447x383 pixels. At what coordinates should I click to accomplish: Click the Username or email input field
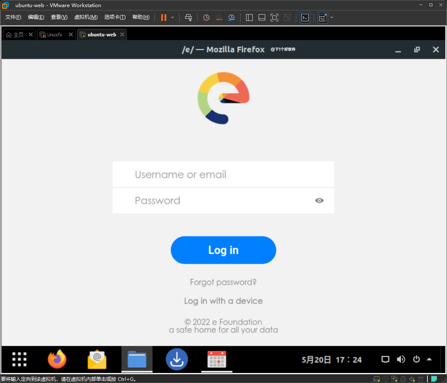pos(223,174)
